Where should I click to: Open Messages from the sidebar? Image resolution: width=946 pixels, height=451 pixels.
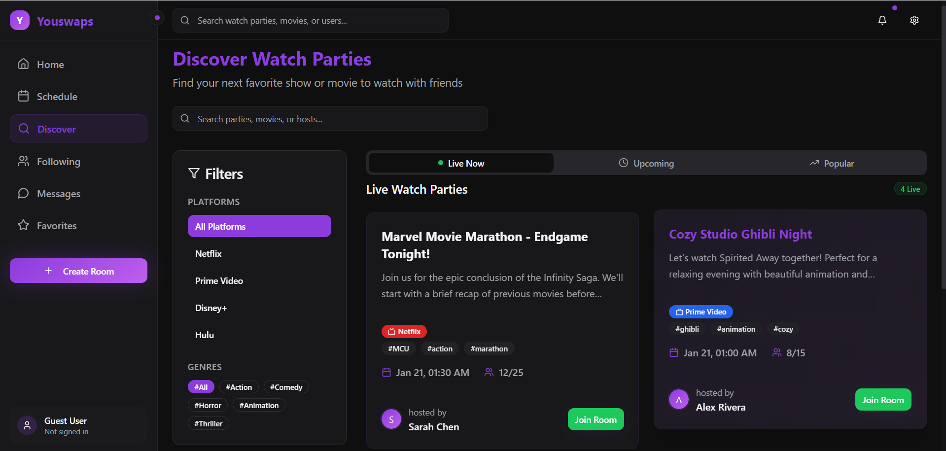(x=58, y=194)
